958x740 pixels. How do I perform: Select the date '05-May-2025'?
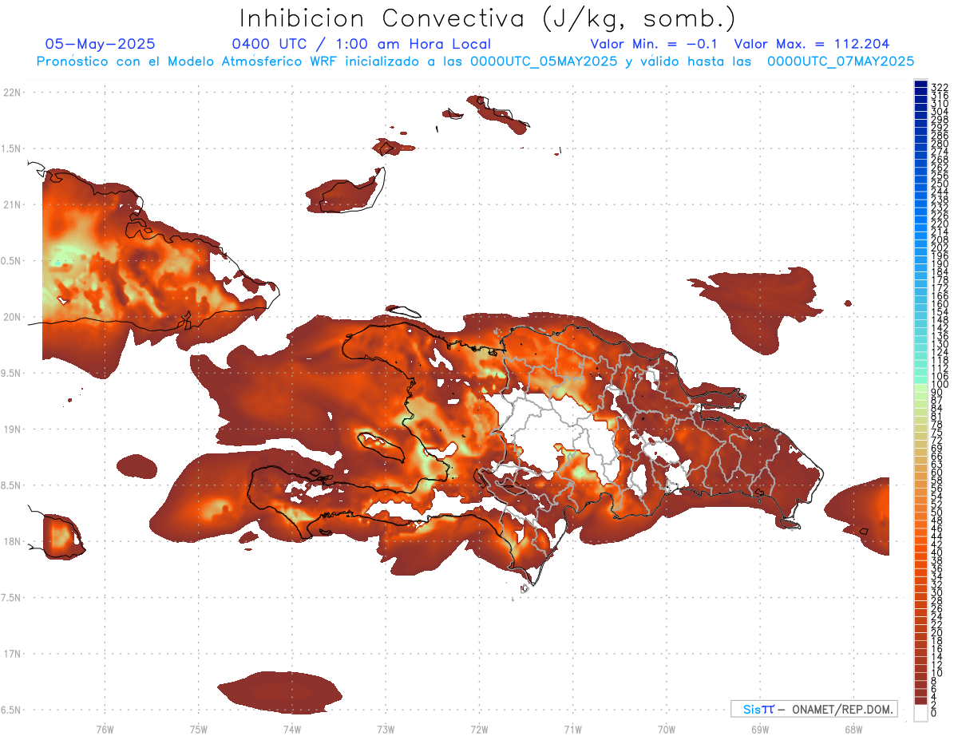[100, 45]
